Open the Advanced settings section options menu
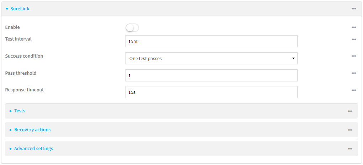Viewport: 363px width, 165px height. coord(350,149)
